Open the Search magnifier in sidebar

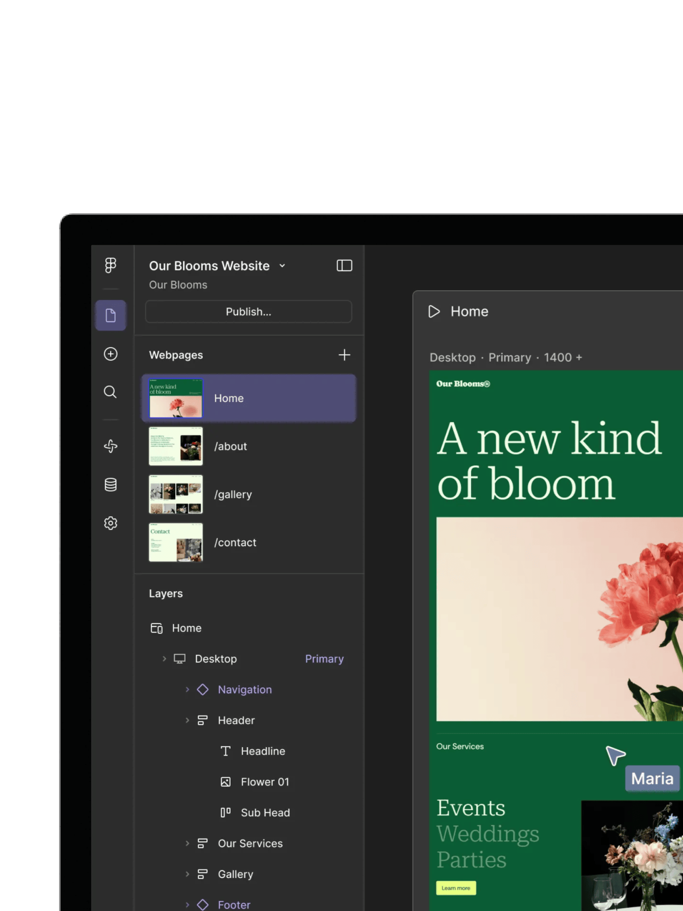[110, 392]
